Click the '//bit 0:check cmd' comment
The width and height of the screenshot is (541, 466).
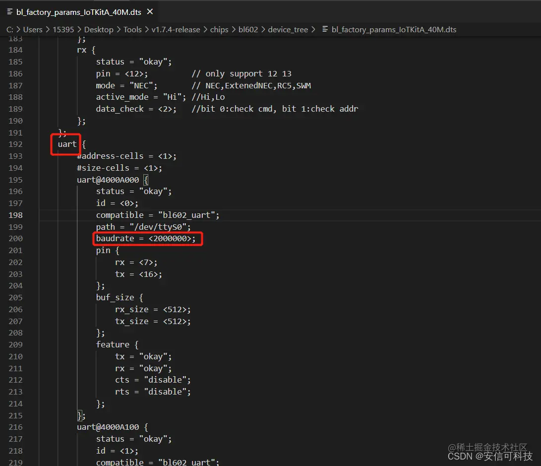tap(234, 109)
